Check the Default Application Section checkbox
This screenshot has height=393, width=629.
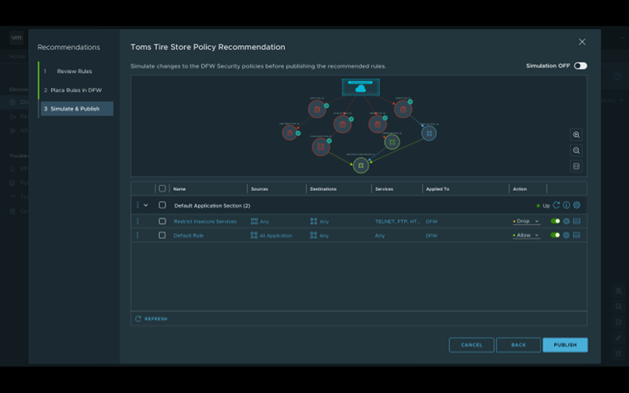pyautogui.click(x=162, y=205)
